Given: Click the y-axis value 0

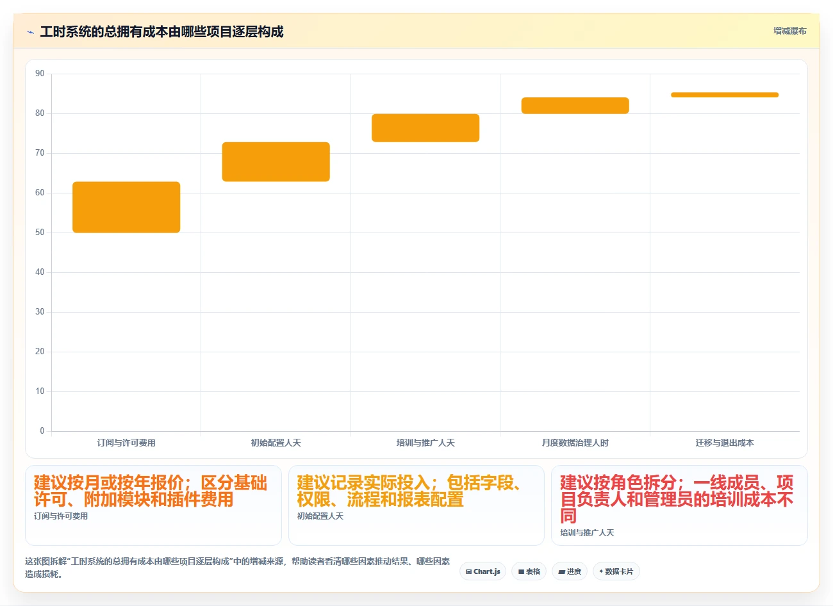Looking at the screenshot, I should [42, 431].
